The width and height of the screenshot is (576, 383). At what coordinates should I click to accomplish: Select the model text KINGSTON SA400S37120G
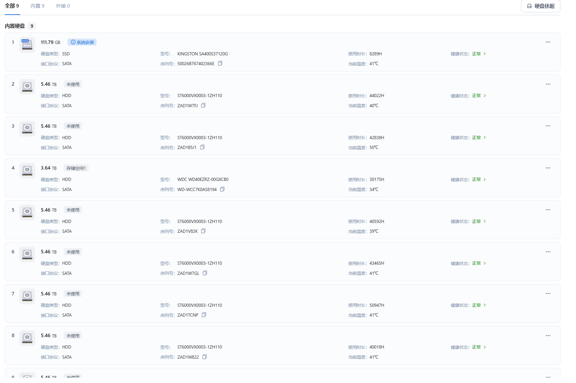(203, 54)
